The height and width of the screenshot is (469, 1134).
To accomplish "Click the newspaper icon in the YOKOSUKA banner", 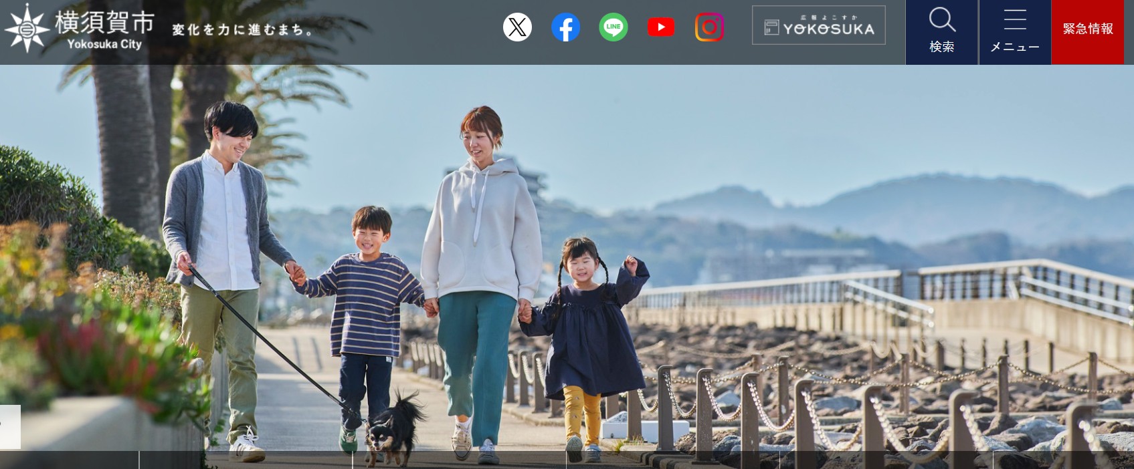I will click(771, 28).
